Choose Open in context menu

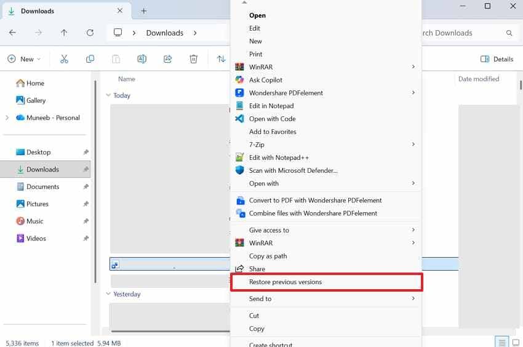tap(327, 15)
